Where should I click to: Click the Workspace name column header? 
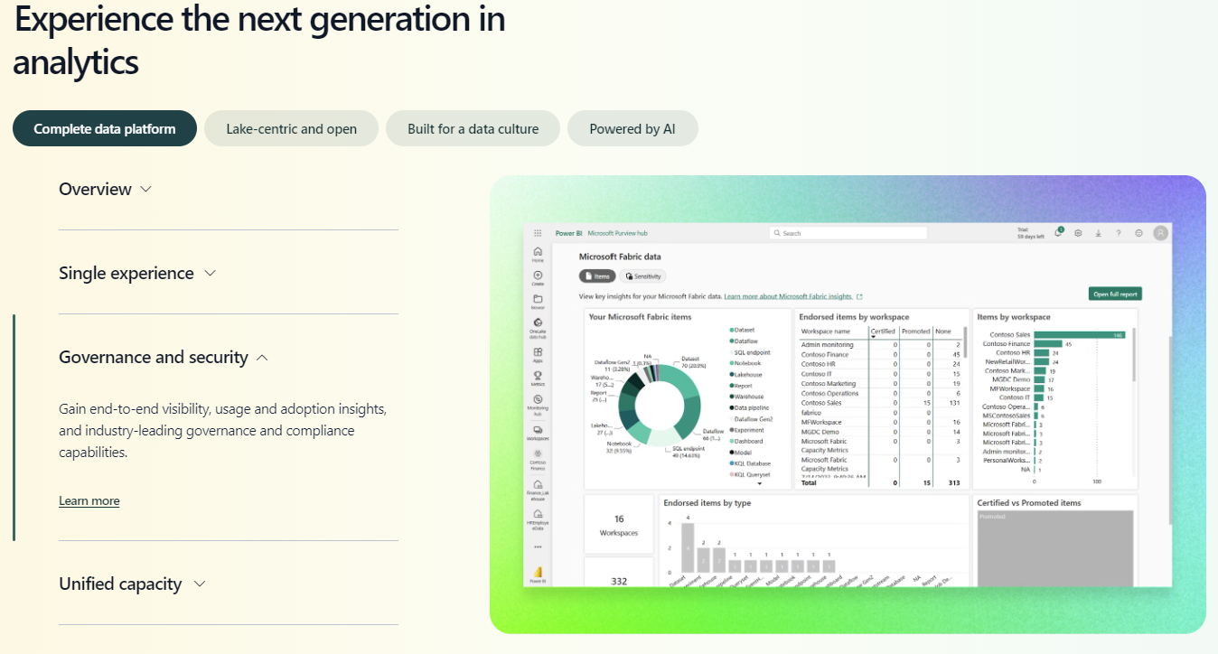click(826, 332)
